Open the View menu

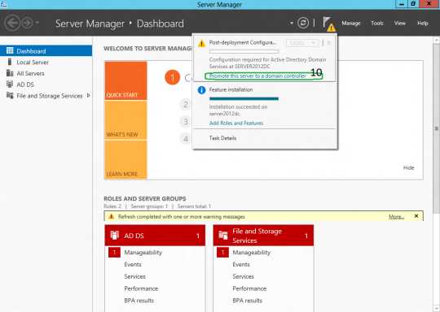pyautogui.click(x=399, y=24)
